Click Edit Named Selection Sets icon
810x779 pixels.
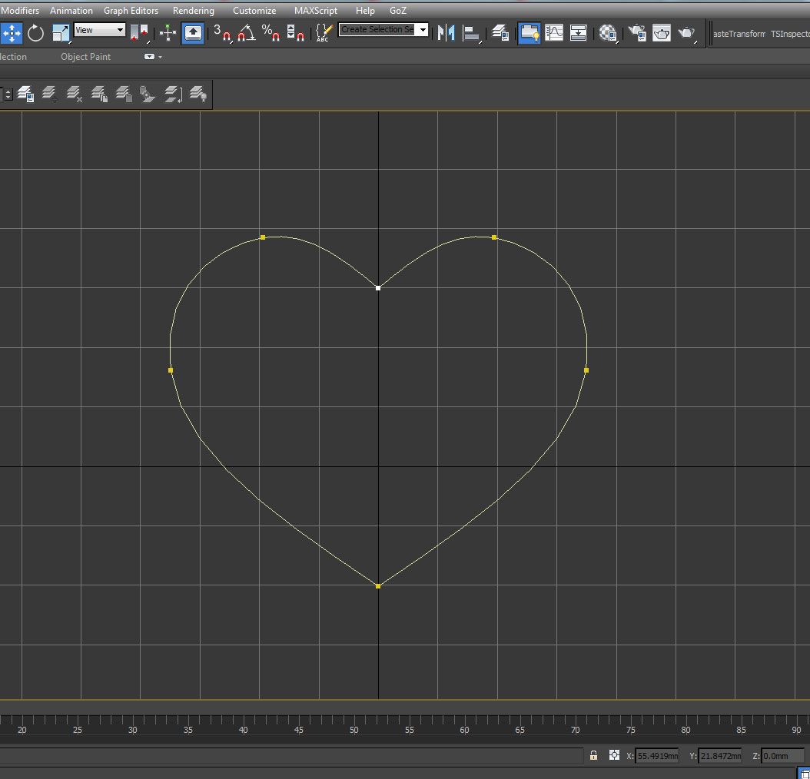pos(324,33)
